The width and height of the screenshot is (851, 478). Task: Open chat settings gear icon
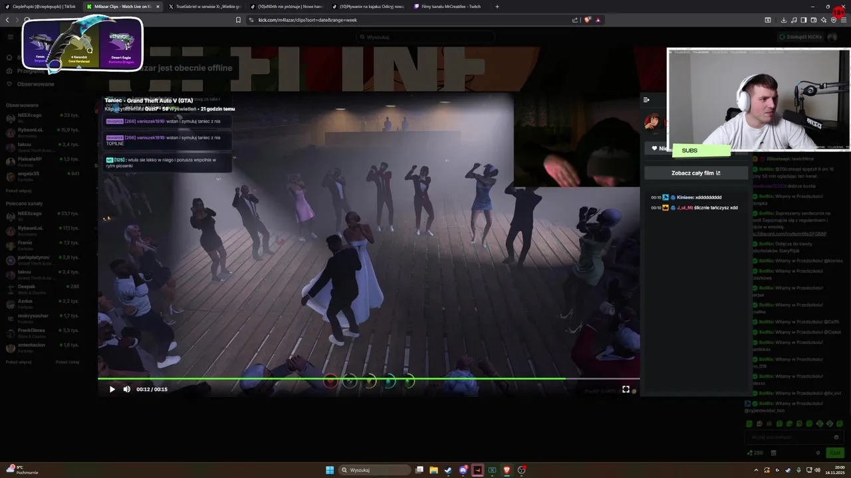click(818, 453)
